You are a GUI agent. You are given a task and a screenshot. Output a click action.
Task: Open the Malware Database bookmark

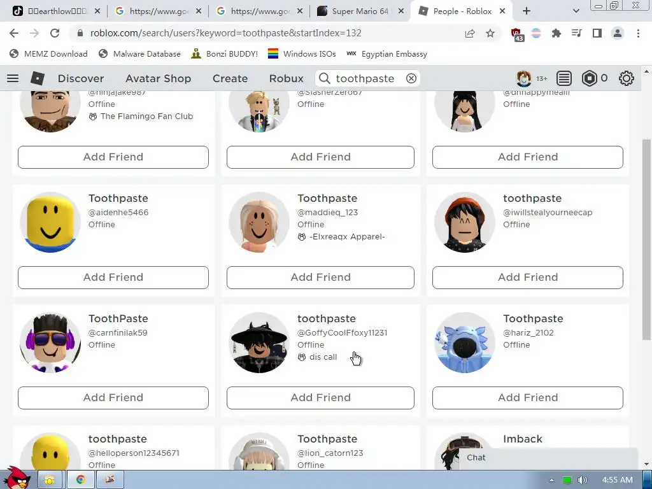(x=139, y=53)
